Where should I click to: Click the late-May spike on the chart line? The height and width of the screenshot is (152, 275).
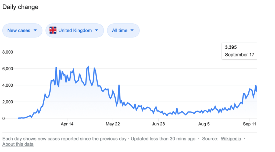point(119,86)
